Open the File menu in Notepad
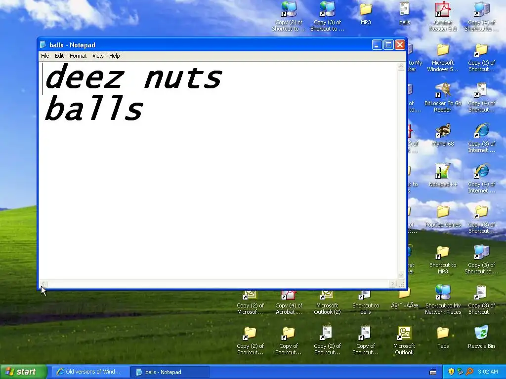The image size is (506, 379). [45, 56]
